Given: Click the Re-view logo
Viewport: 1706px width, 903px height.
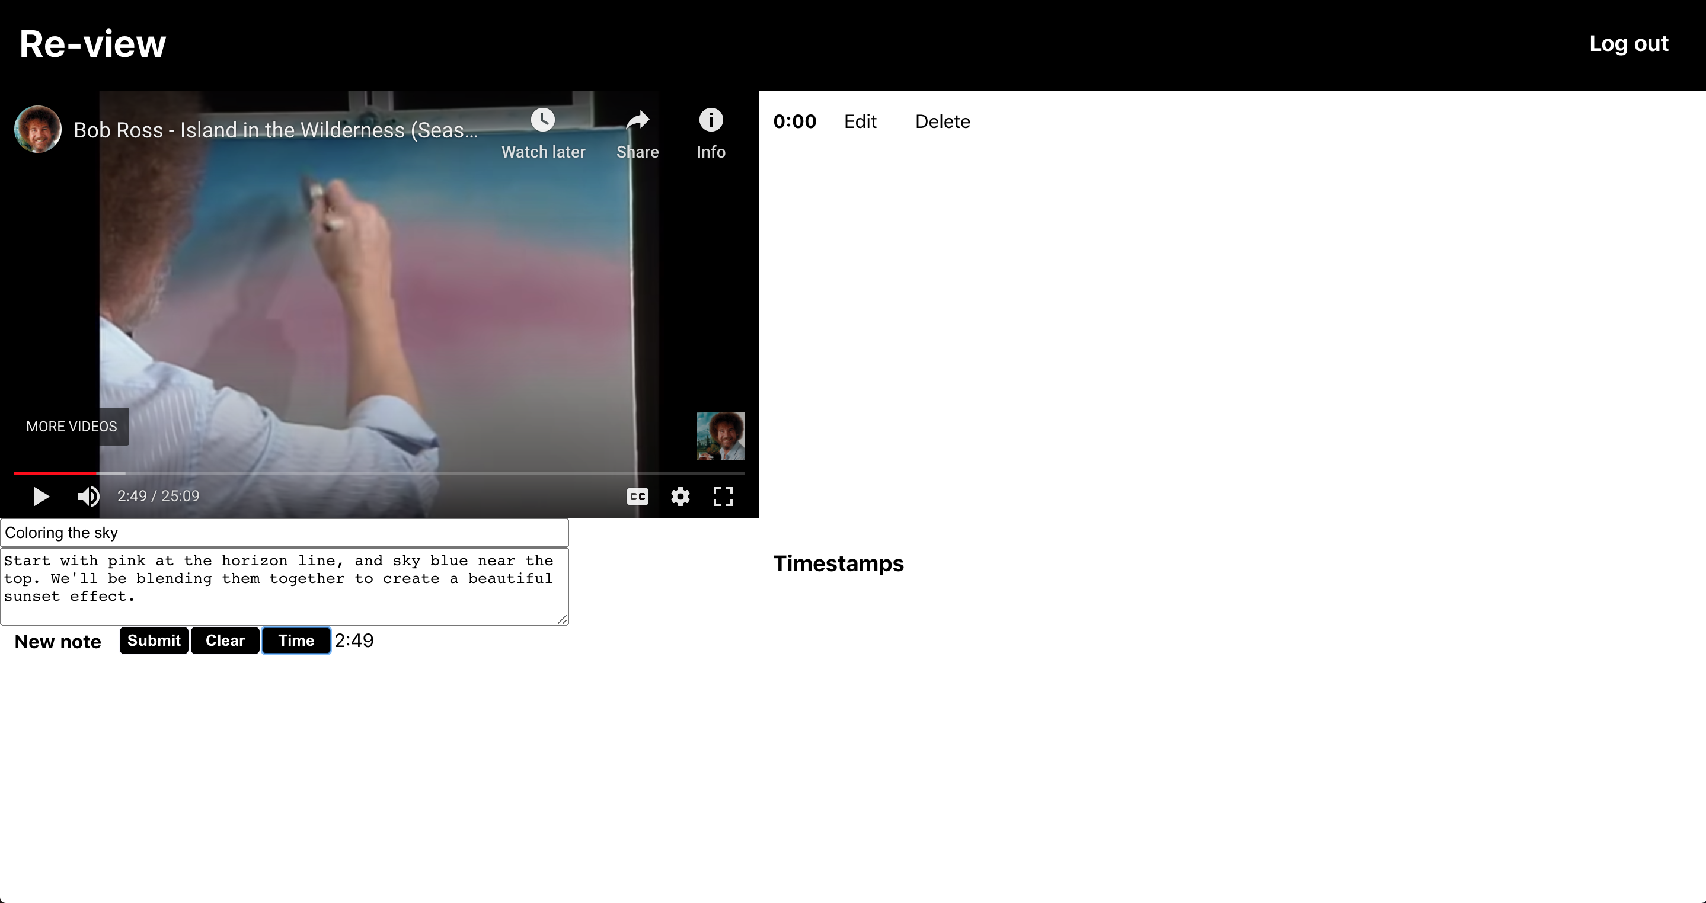Looking at the screenshot, I should coord(92,44).
